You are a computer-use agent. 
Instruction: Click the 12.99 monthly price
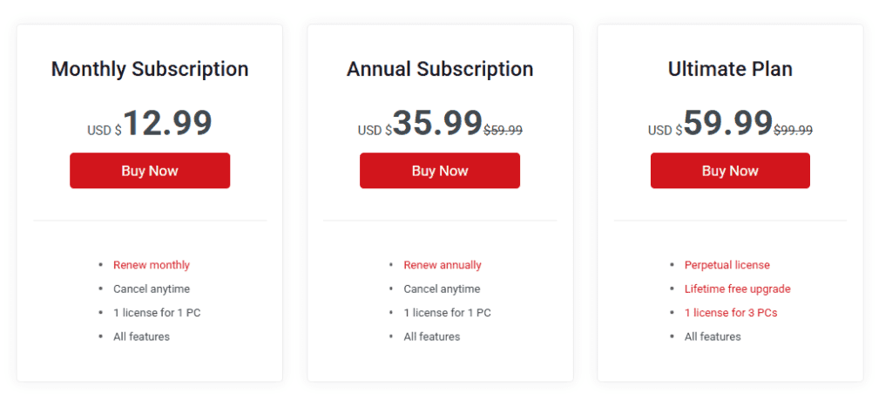pos(167,123)
